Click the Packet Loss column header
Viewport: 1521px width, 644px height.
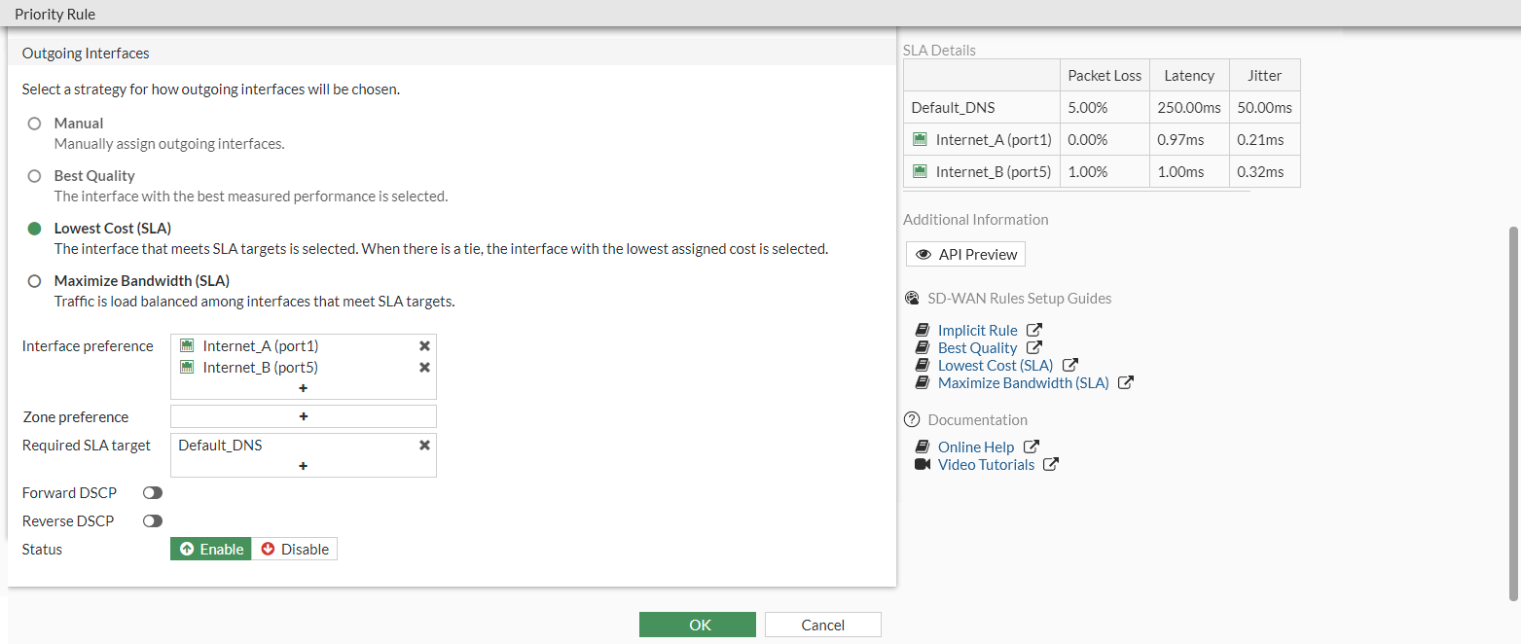(1105, 75)
